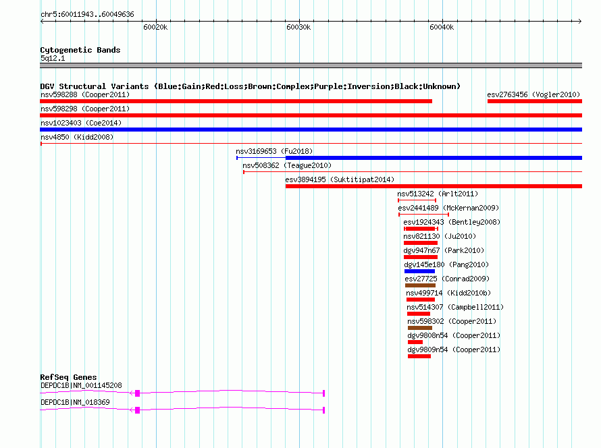Screen dimensions: 601x448
Task: Click the ruler's left arrow end
Action: 42,21
